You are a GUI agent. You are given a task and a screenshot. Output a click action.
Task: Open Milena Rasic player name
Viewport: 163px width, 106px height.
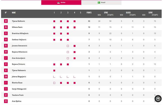[x=17, y=27]
